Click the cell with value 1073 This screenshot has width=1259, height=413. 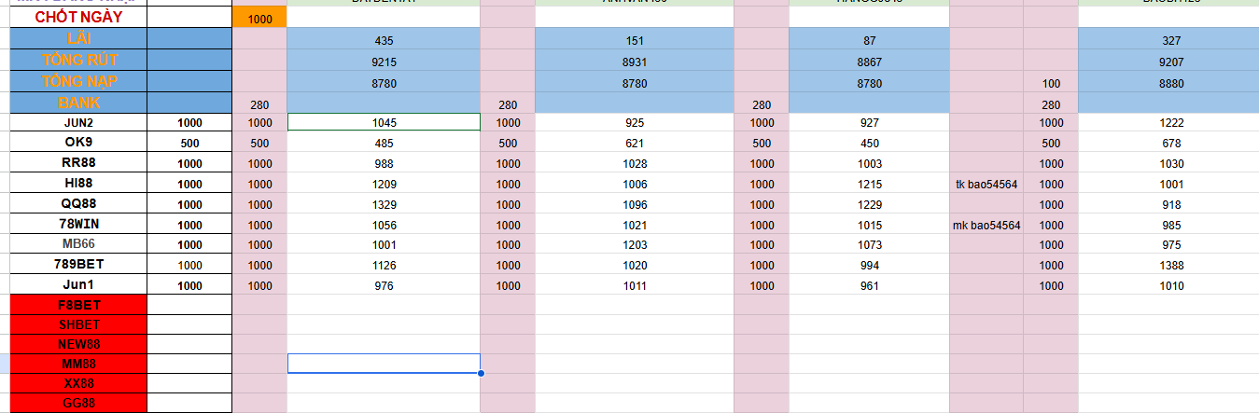pos(869,245)
